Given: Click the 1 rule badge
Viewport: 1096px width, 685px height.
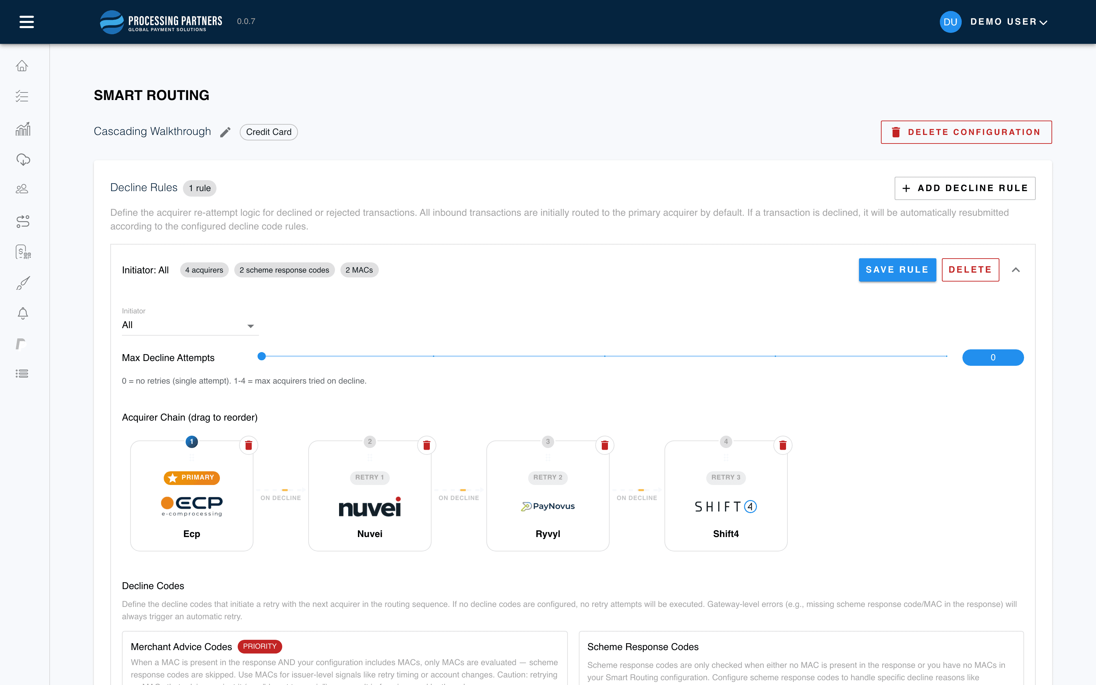Looking at the screenshot, I should pyautogui.click(x=200, y=188).
